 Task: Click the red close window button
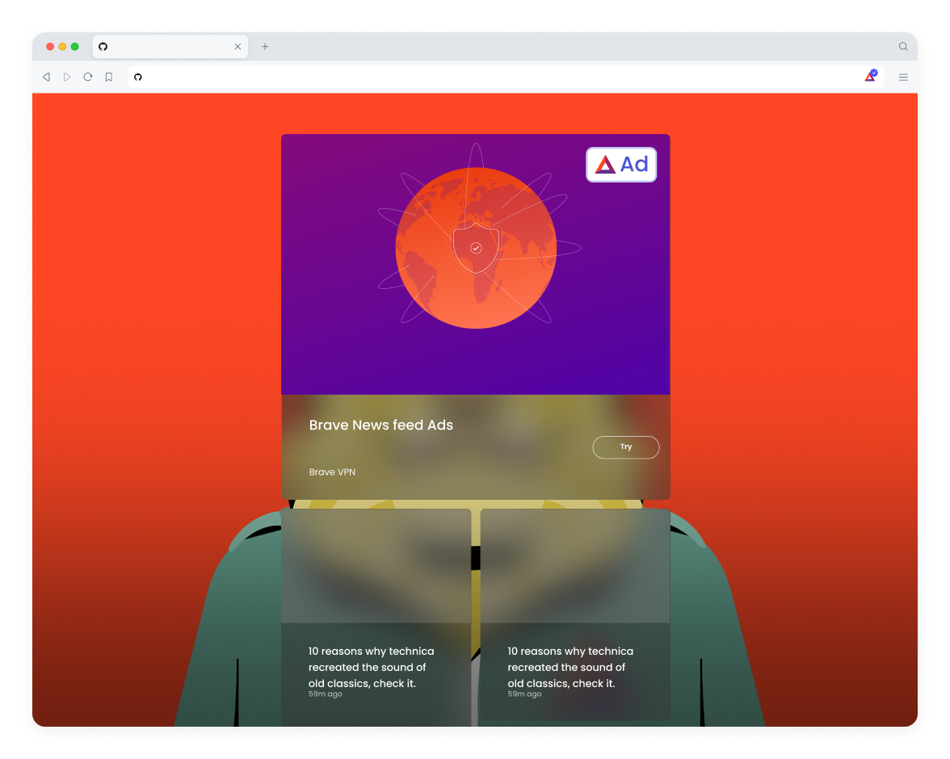(50, 47)
